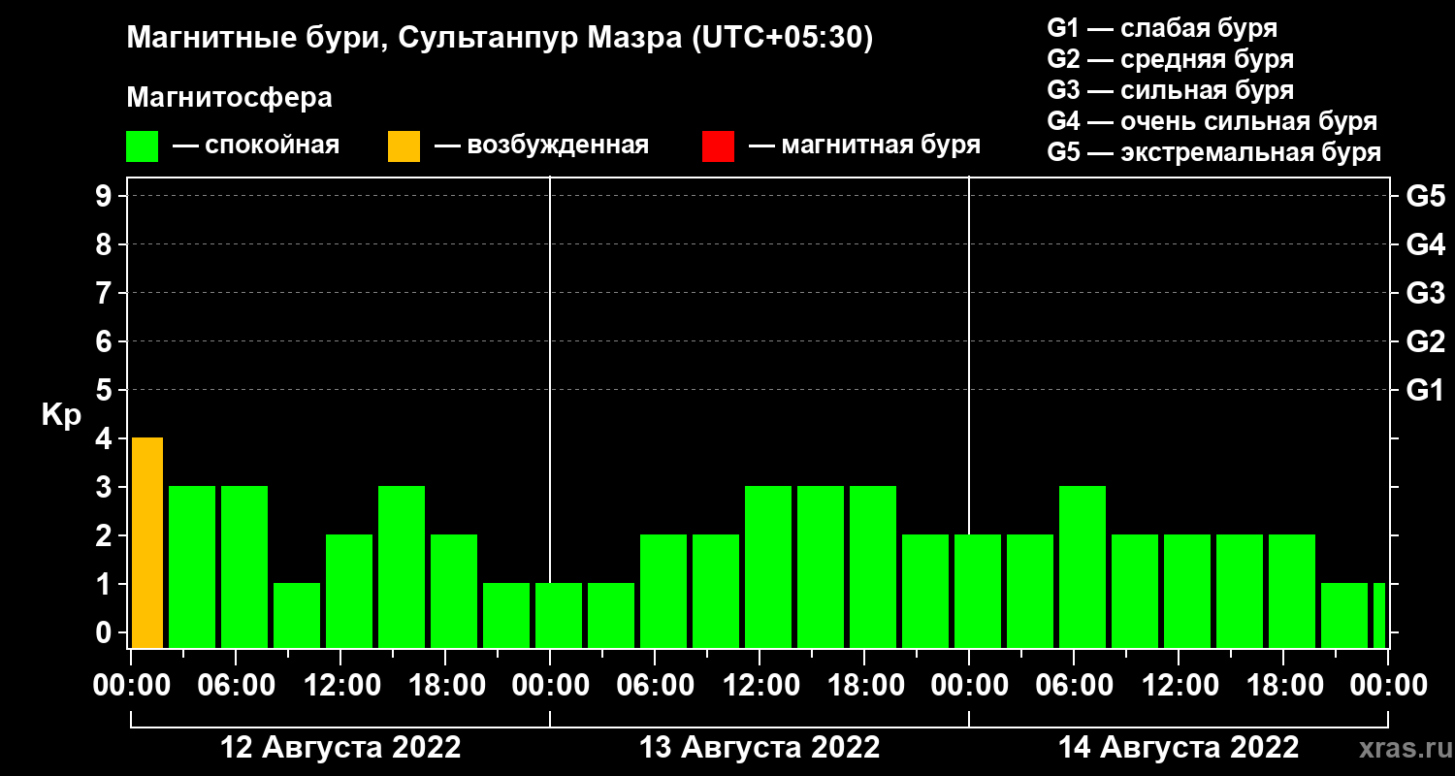Click the red 'магнитная буря' legend swatch
Viewport: 1455px width, 776px height.
(x=718, y=146)
